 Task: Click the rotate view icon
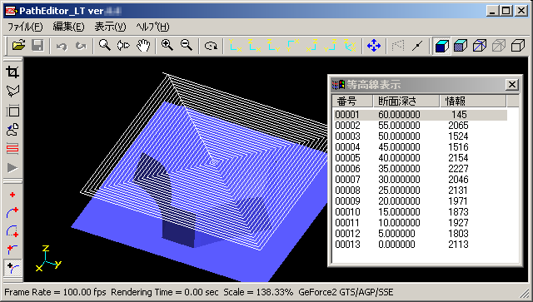pyautogui.click(x=211, y=45)
